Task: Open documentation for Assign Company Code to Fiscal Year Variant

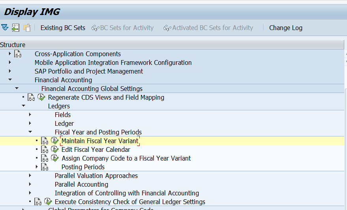Action: coord(45,158)
